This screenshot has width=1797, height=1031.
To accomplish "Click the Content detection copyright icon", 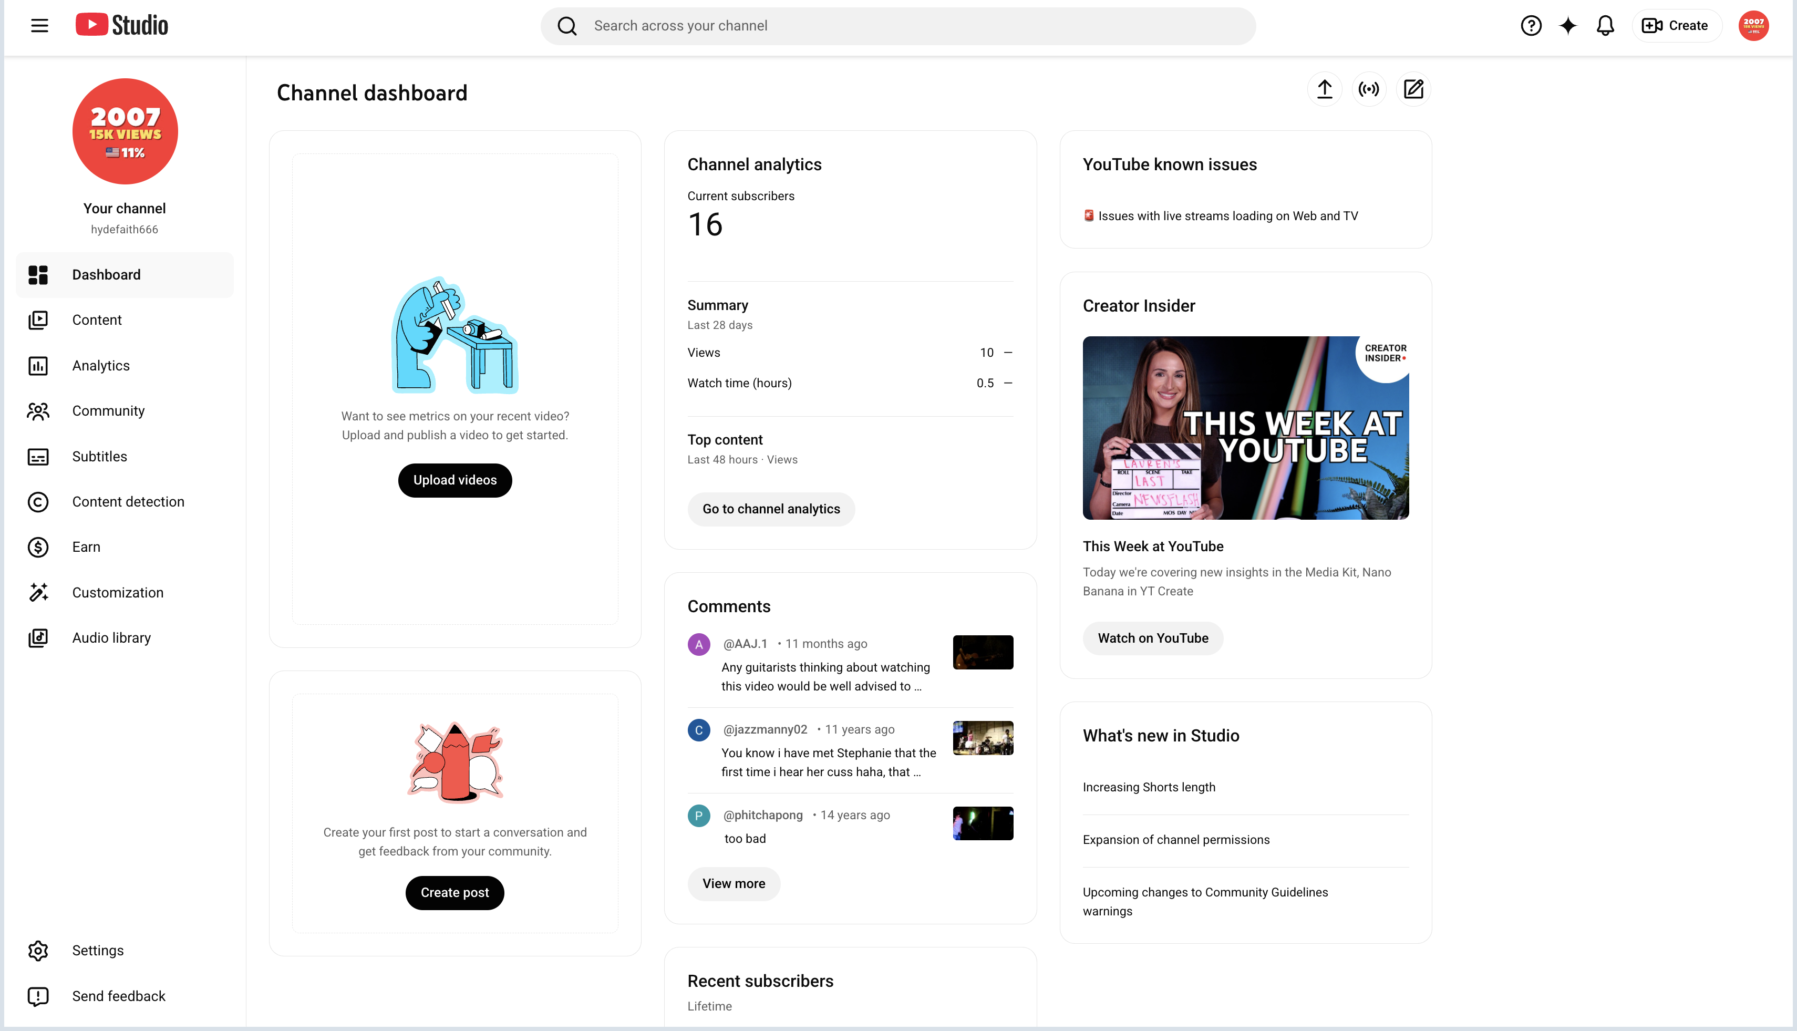I will (38, 502).
